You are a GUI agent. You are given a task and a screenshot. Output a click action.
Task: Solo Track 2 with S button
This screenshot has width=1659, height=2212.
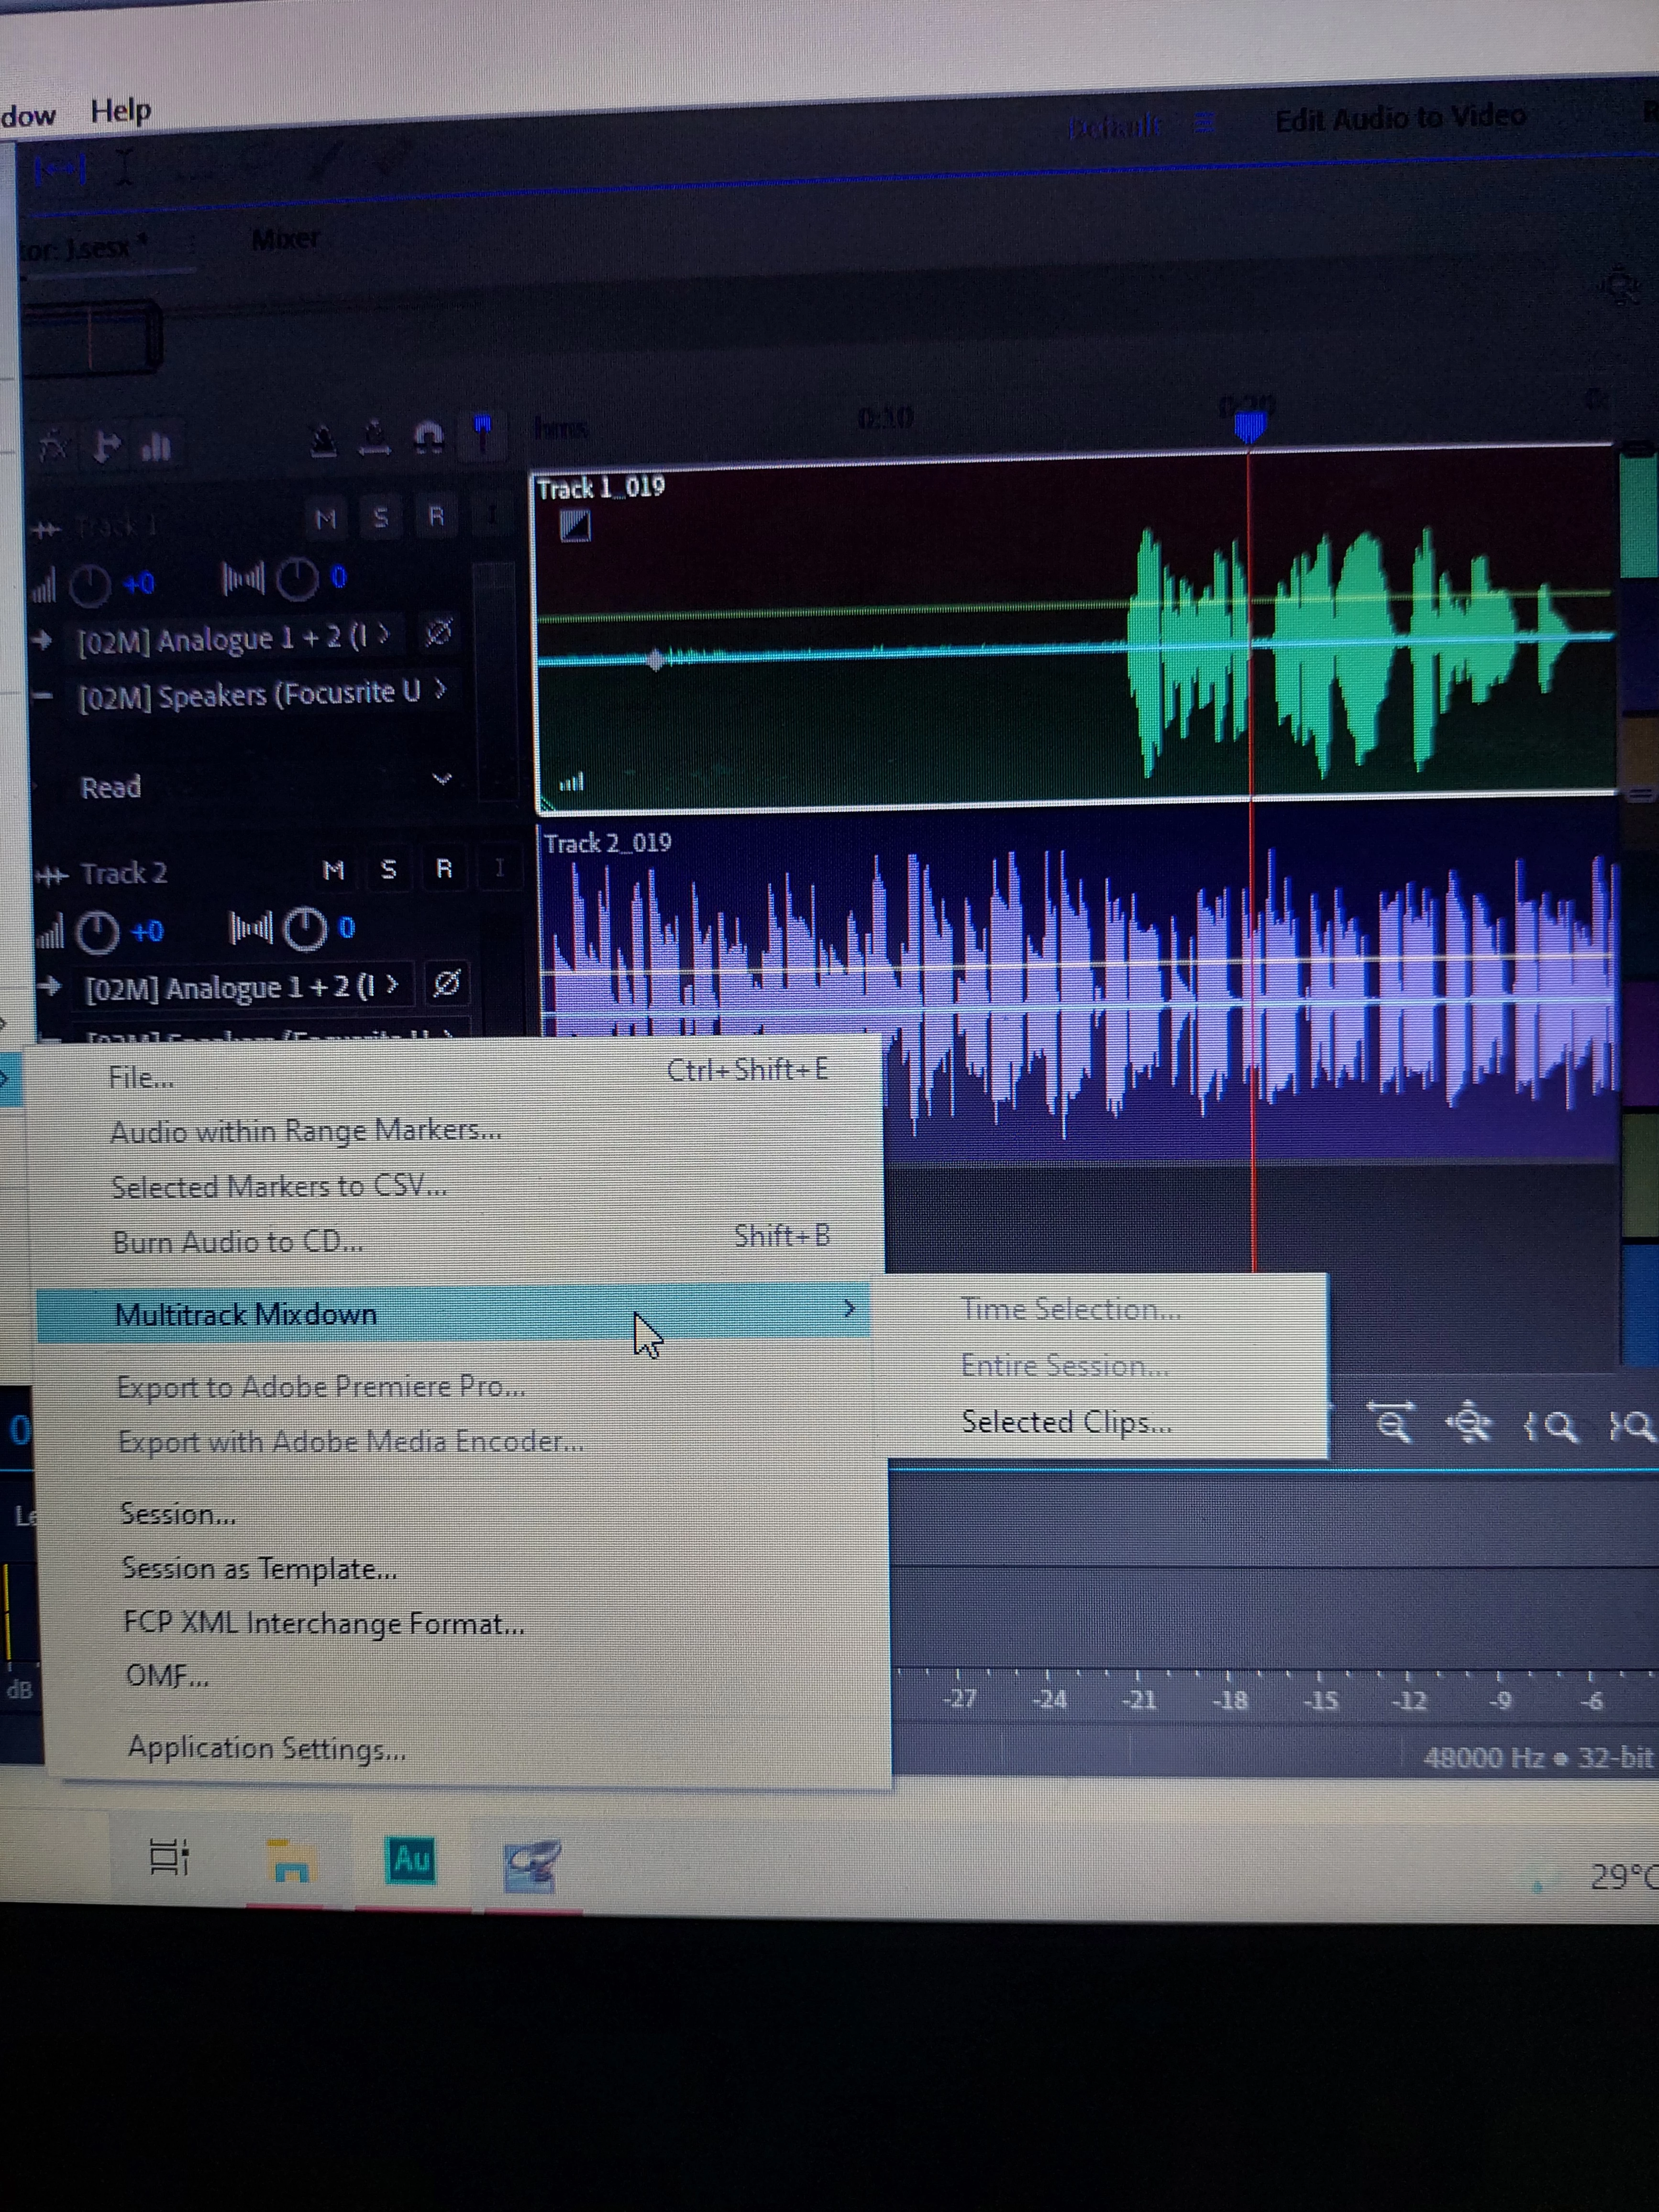click(388, 870)
